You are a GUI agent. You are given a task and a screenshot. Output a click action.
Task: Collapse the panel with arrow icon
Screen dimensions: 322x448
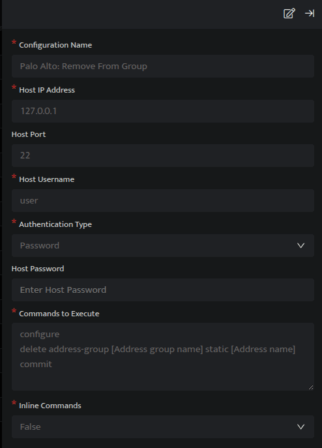[310, 13]
